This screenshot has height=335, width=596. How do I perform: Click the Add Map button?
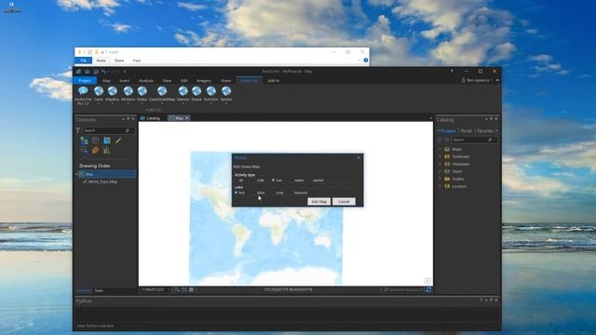pos(318,202)
